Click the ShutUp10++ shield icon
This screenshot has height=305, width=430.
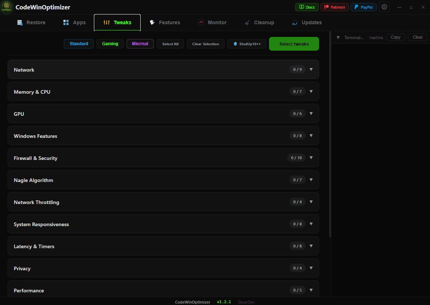(x=235, y=44)
